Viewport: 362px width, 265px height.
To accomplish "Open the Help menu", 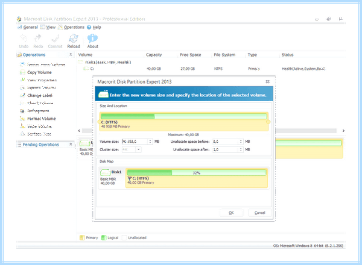I will tap(94, 27).
